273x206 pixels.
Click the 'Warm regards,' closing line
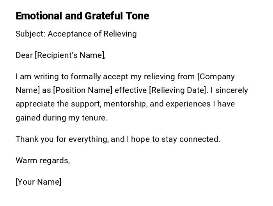tap(43, 160)
